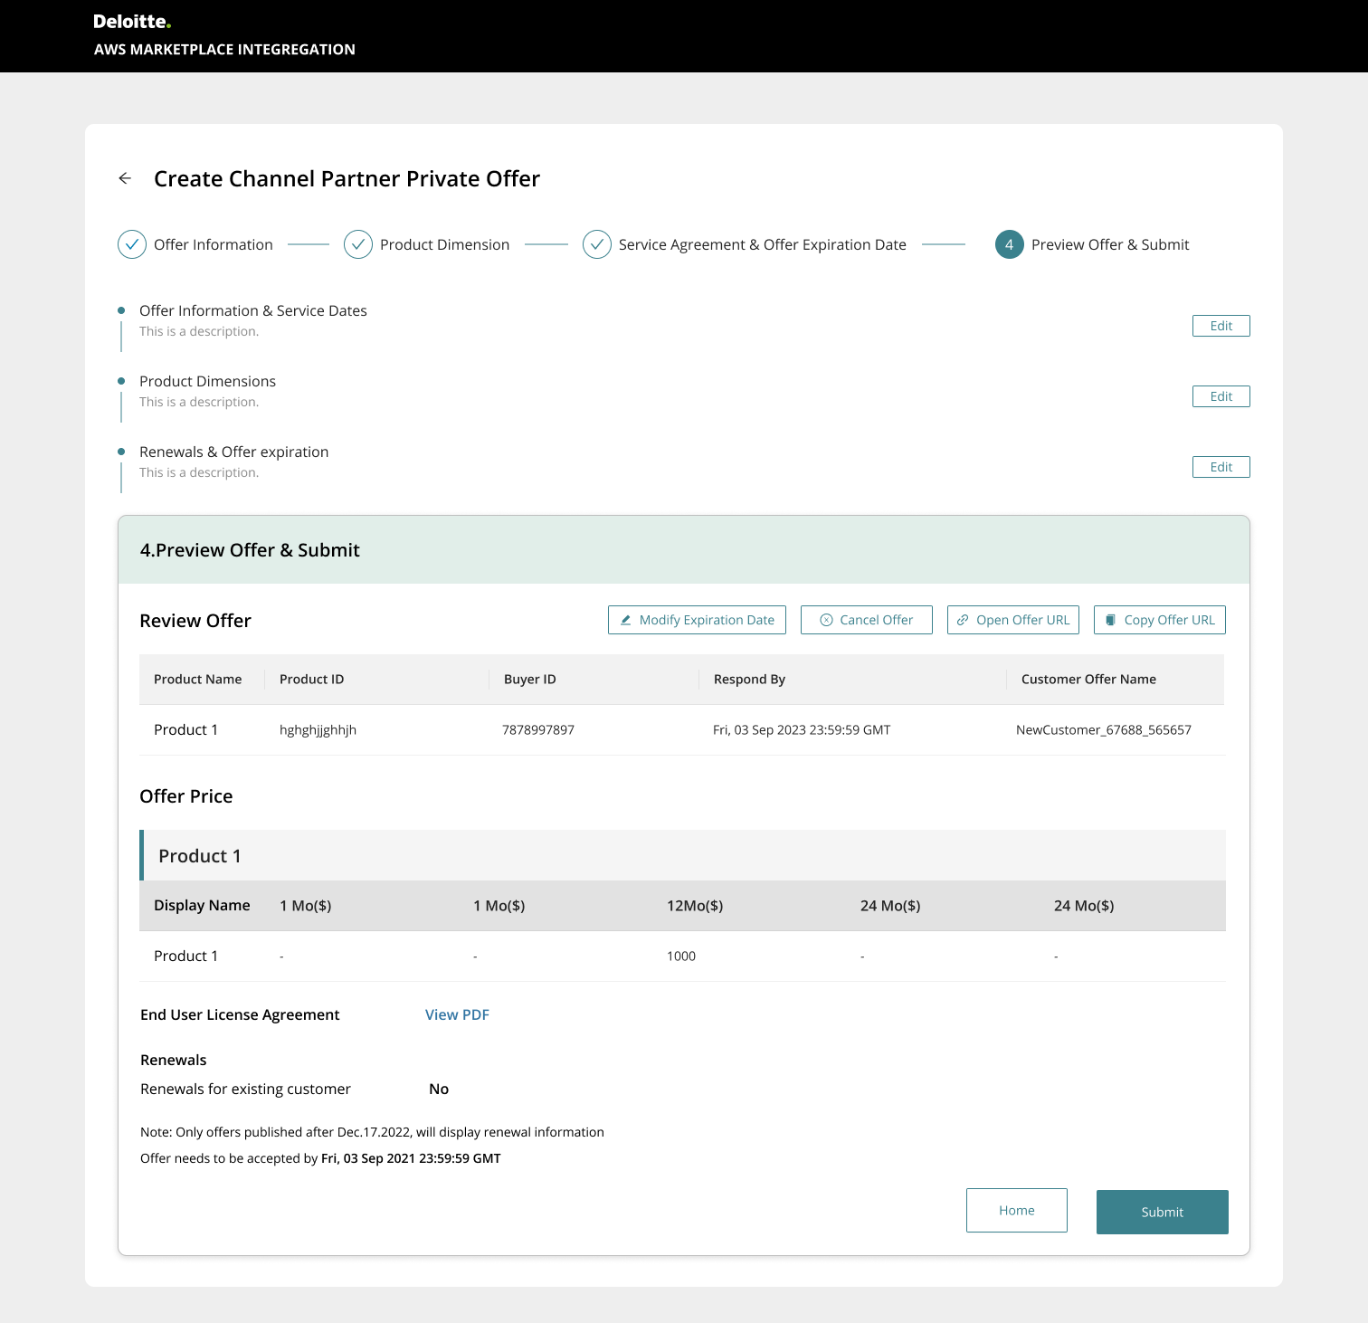Screen dimensions: 1368x1323
Task: Click the Review Offer heading
Action: click(195, 621)
